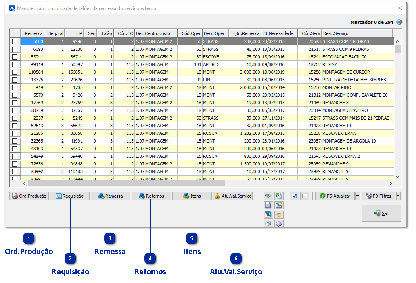Screen dimensions: 416x283
Task: Click the red and green sort arrows icon
Action: 268,215
